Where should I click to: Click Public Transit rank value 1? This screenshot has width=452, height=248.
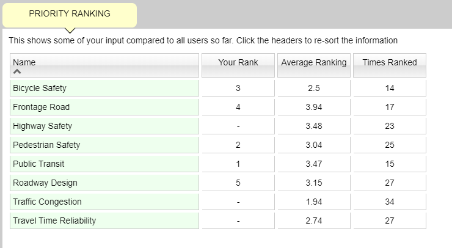tap(238, 164)
